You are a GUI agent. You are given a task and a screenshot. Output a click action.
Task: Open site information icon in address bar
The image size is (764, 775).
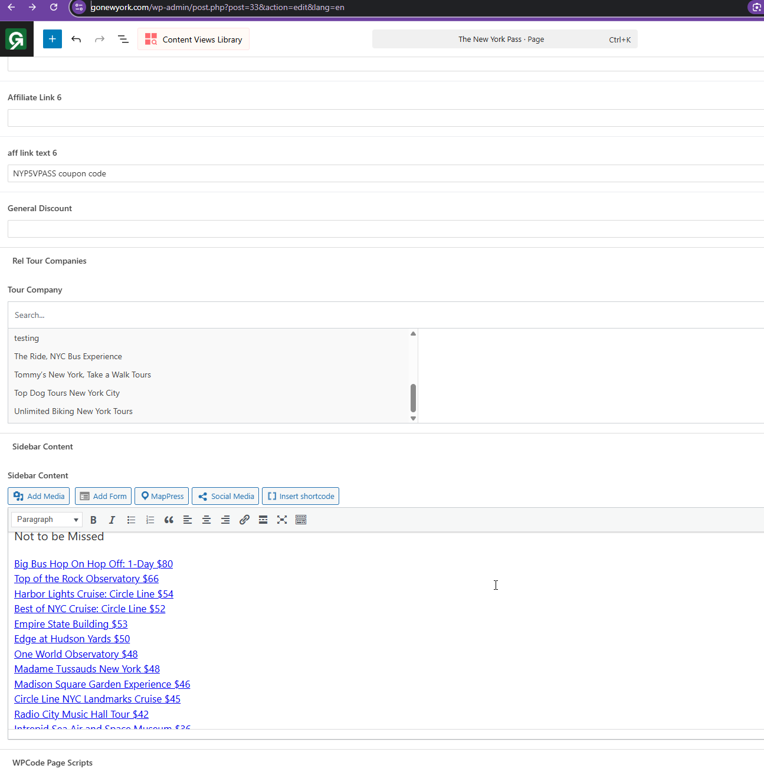point(79,7)
